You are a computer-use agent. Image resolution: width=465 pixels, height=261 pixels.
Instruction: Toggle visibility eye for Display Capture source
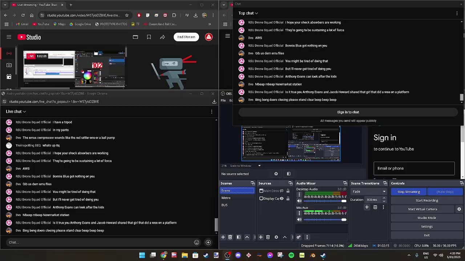[282, 199]
